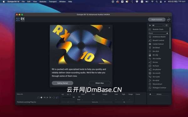Viewport: 188px width, 117px height.
Task: Open the Window menu
Action: coord(62,2)
